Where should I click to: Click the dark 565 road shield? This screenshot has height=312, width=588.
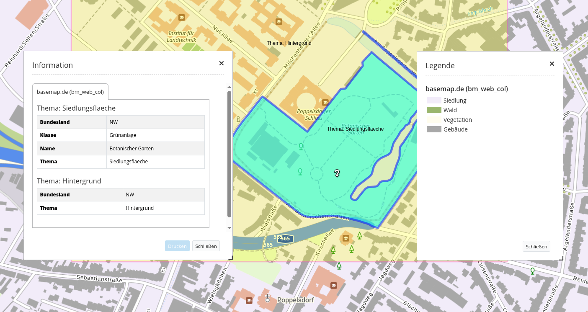point(285,239)
